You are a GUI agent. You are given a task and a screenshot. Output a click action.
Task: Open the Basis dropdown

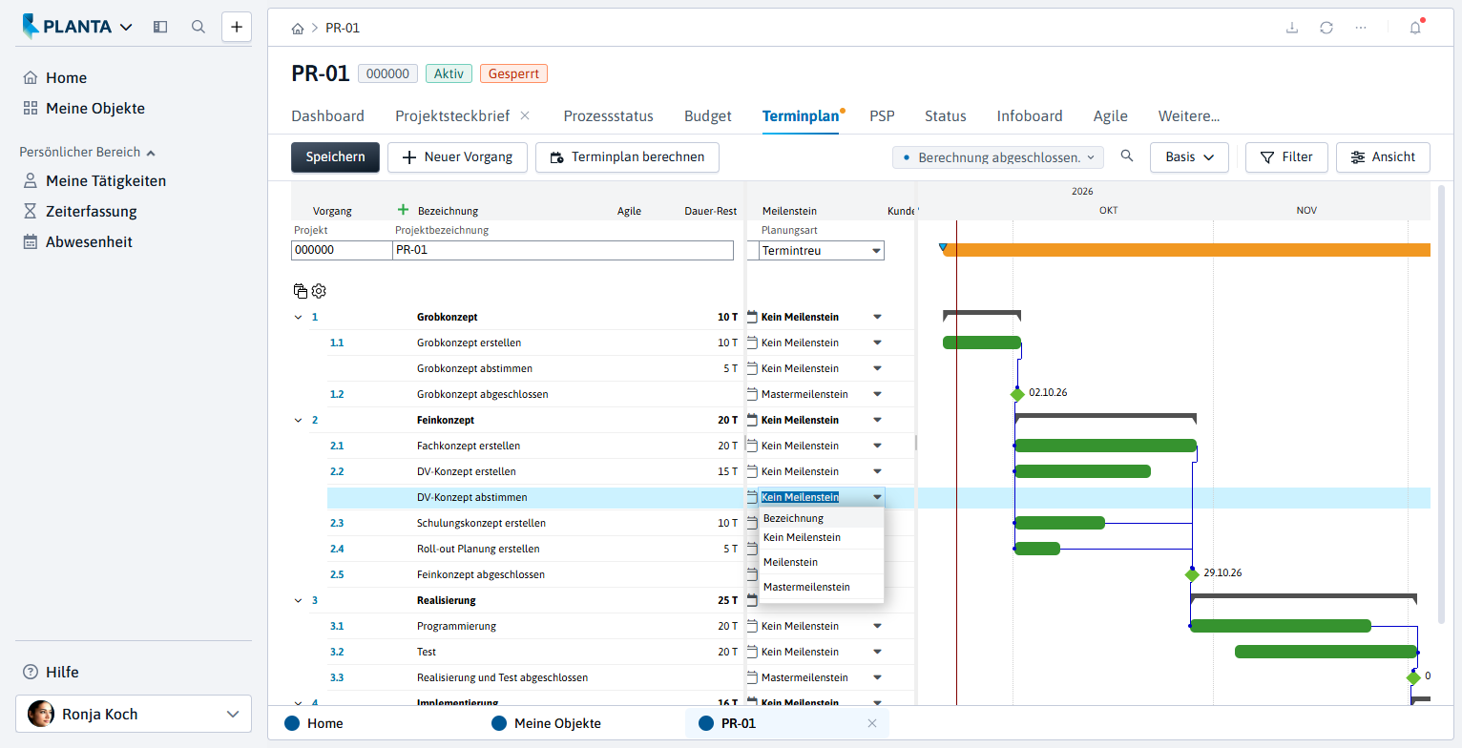[x=1189, y=156]
